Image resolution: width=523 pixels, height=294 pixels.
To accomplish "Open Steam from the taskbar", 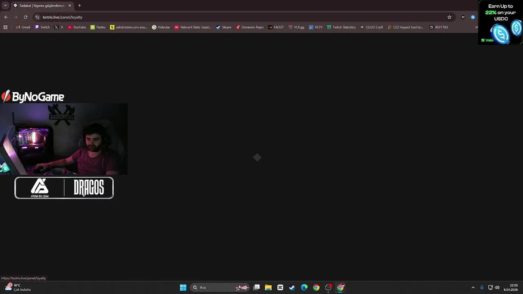I will click(x=292, y=287).
